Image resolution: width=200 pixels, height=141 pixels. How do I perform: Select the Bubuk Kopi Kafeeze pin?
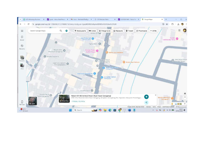[x=124, y=62]
